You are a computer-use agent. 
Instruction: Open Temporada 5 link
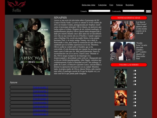pos(40,103)
